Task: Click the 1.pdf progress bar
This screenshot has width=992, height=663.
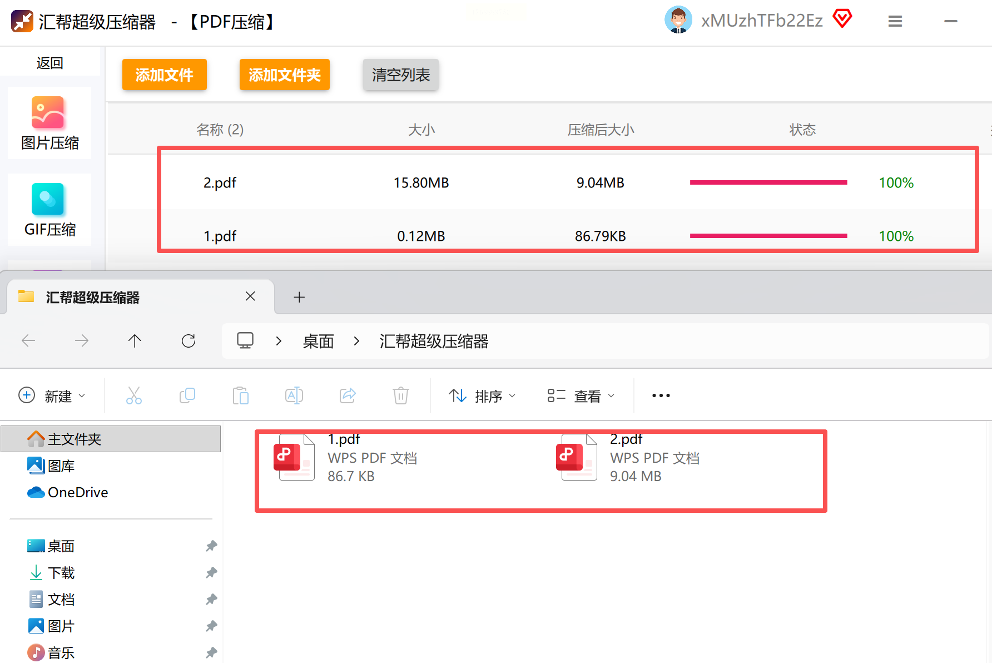Action: coord(768,236)
